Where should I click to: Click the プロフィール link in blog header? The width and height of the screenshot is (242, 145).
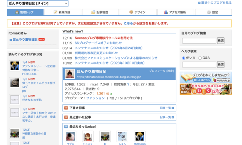pyautogui.click(x=157, y=71)
